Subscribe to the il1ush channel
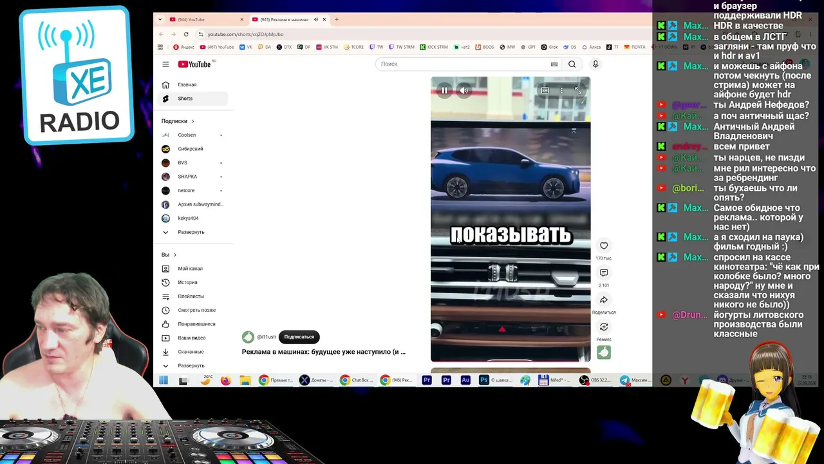Image resolution: width=824 pixels, height=464 pixels. [299, 337]
